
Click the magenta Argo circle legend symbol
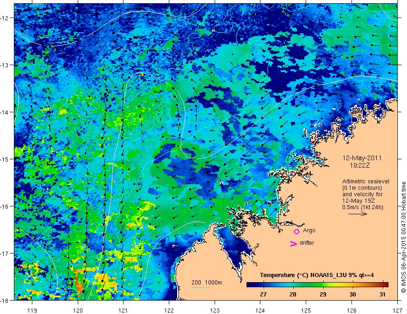point(296,231)
